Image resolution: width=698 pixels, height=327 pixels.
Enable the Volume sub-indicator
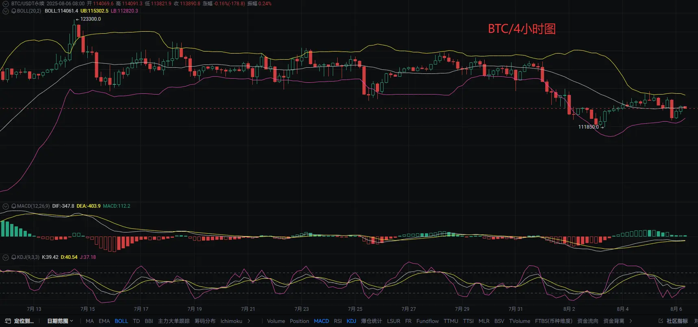click(276, 321)
